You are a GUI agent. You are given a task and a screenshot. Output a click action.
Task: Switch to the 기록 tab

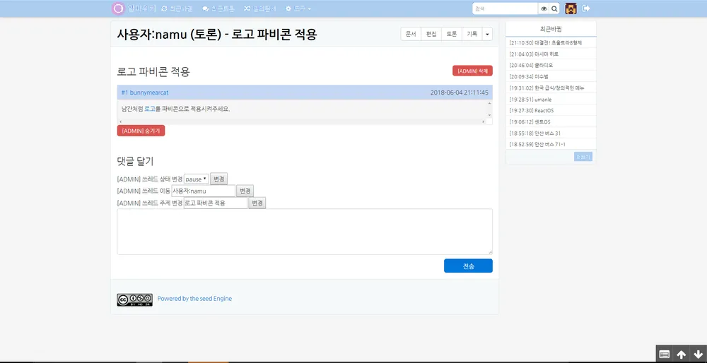472,34
